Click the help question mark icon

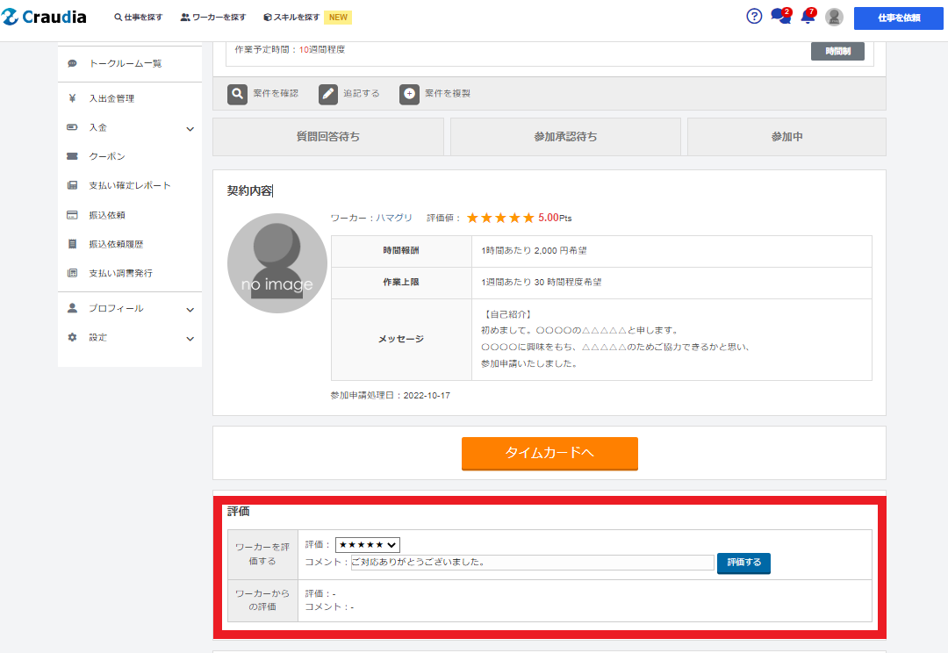[754, 17]
